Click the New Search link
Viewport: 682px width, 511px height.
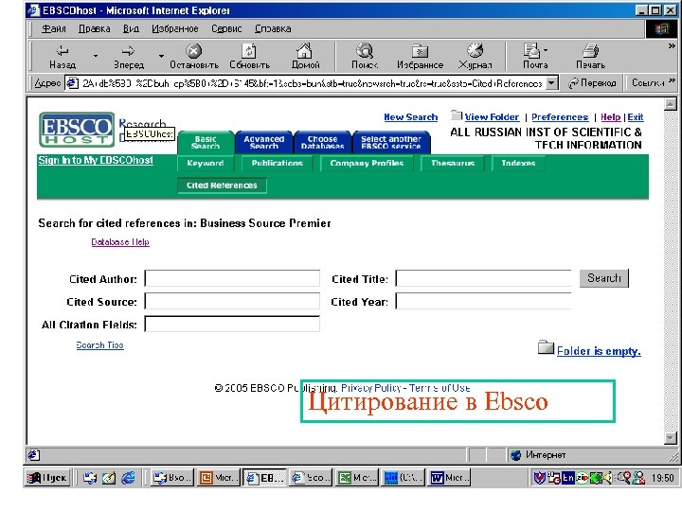(x=410, y=117)
